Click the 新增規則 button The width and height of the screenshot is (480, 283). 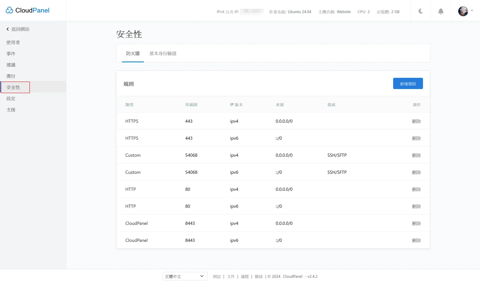(x=408, y=84)
